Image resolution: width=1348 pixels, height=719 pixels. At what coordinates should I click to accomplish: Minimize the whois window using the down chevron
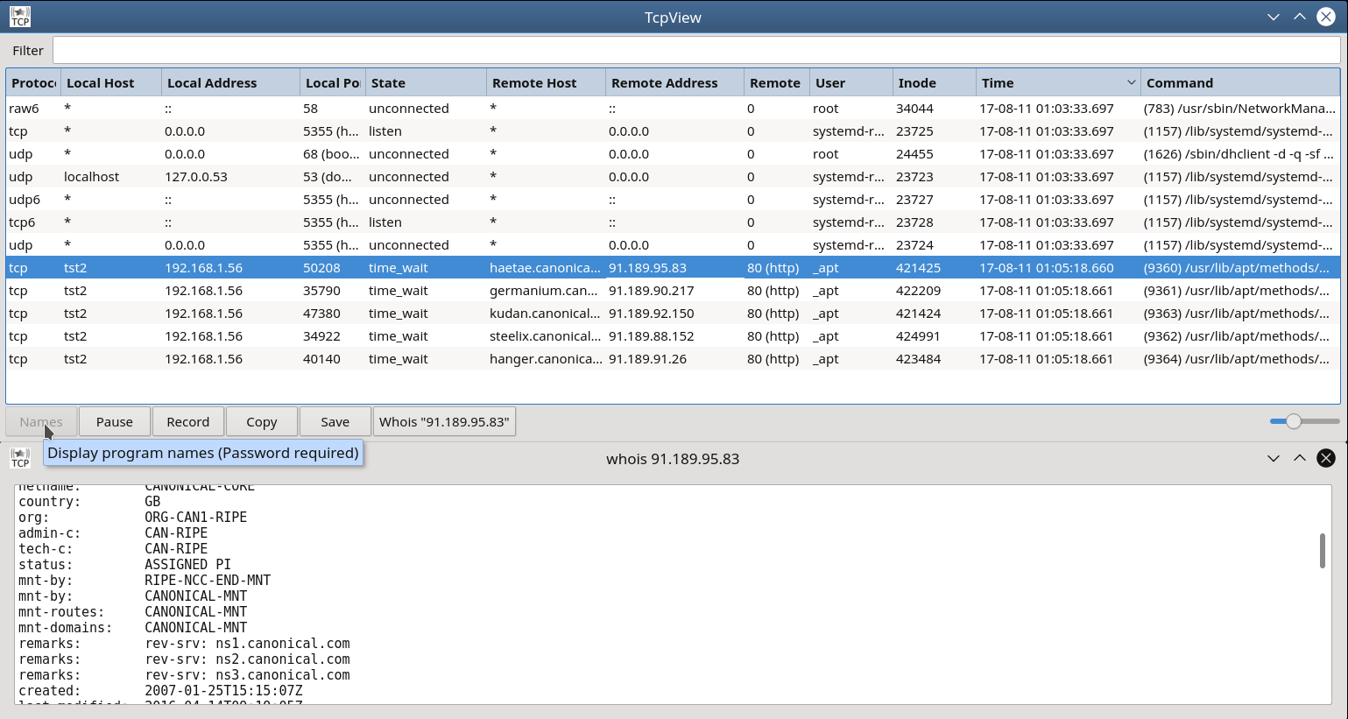[1274, 458]
